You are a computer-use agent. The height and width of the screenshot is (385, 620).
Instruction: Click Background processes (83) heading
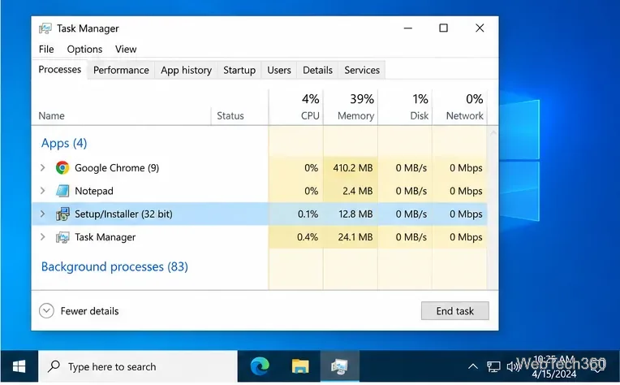[x=114, y=266]
